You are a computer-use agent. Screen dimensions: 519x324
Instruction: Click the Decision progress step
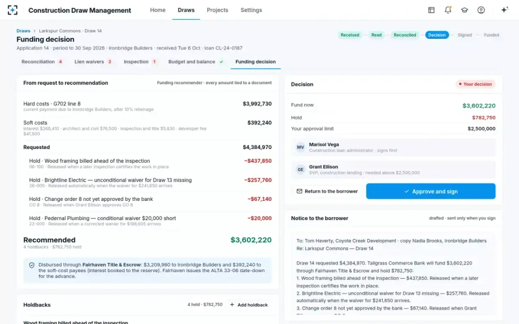[437, 35]
